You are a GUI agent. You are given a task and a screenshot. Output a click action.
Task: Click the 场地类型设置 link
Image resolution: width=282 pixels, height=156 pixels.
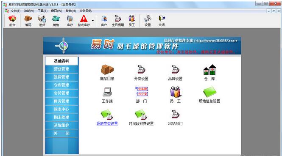click(107, 123)
